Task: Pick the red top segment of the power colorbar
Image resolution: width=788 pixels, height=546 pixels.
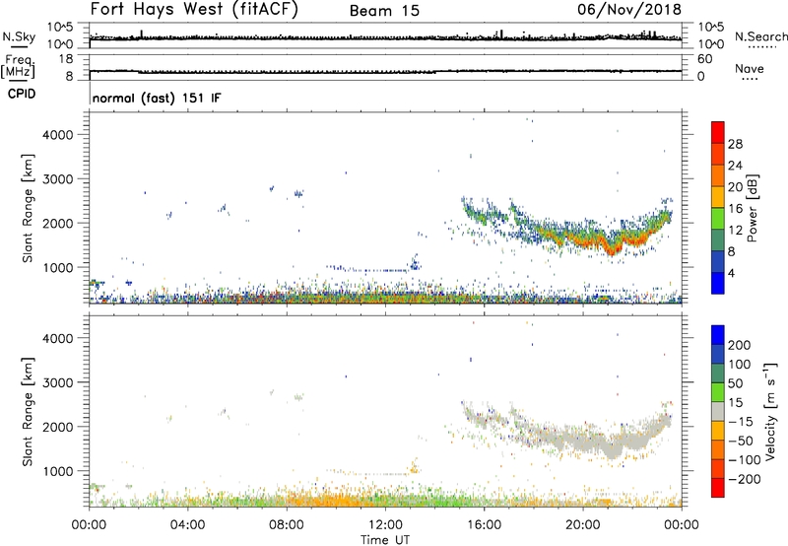Action: pos(718,133)
